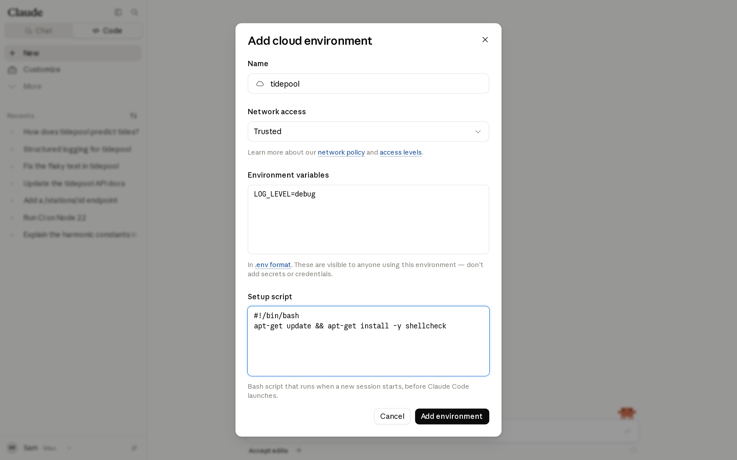Image resolution: width=737 pixels, height=460 pixels.
Task: Open the access levels link
Action: (400, 152)
